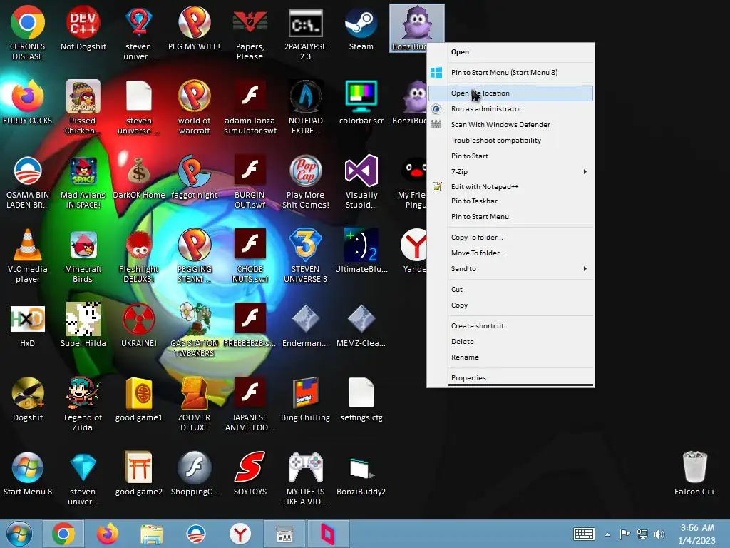The image size is (730, 548).
Task: Choose Rename in the context menu
Action: 510,357
